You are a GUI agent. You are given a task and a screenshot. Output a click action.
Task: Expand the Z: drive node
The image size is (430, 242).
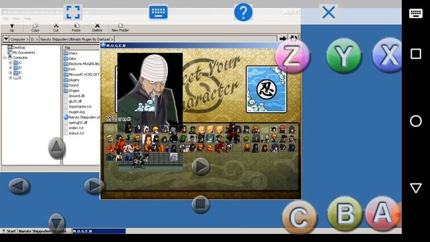pyautogui.click(x=11, y=78)
